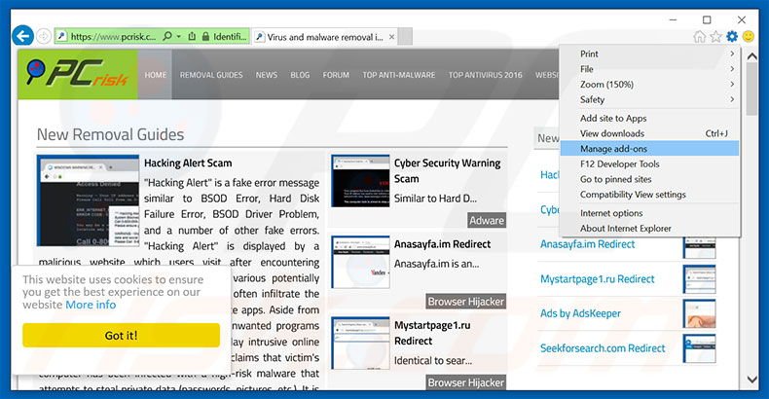The width and height of the screenshot is (769, 399).
Task: Open the BLOG nav item
Action: click(300, 75)
